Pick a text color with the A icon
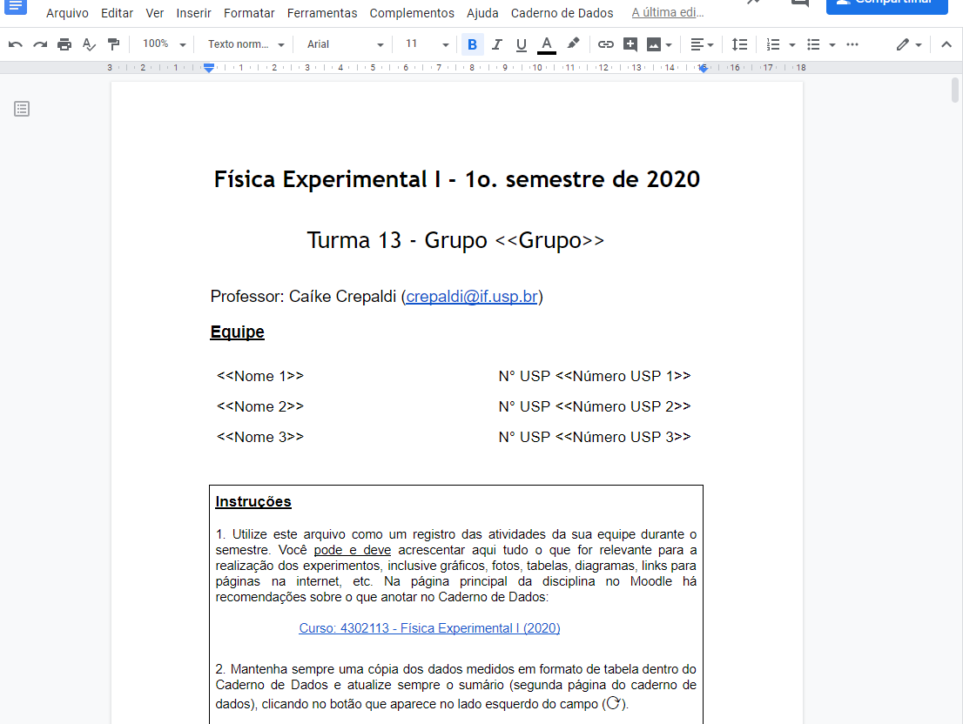The image size is (963, 724). coord(546,44)
